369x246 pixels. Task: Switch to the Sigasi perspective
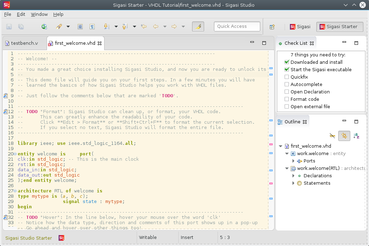[300, 27]
